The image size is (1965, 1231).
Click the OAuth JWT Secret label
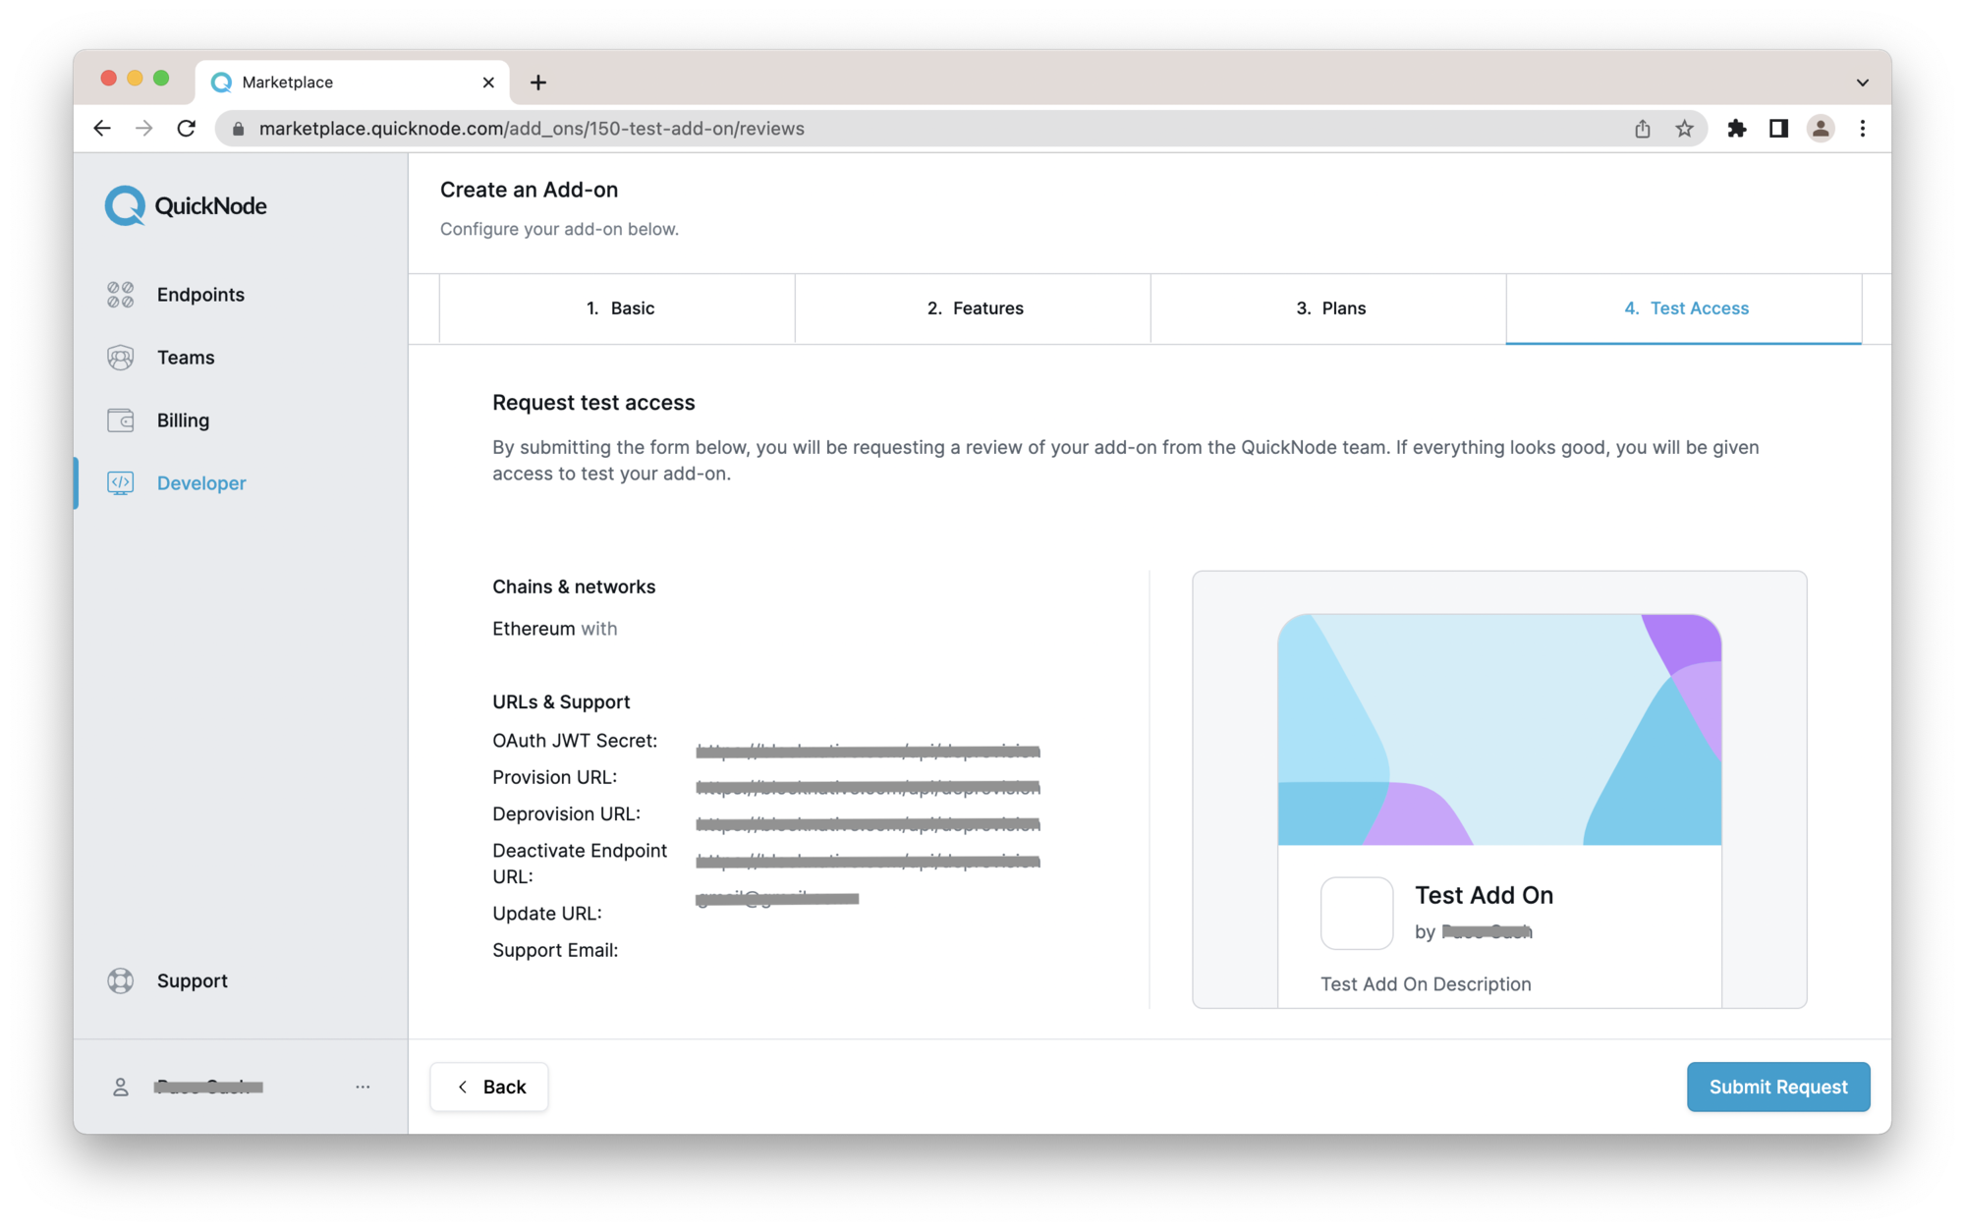point(575,741)
